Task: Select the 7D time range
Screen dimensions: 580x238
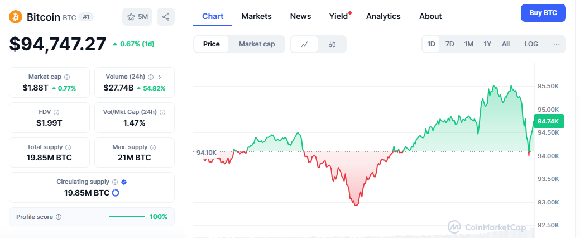Action: click(x=449, y=44)
